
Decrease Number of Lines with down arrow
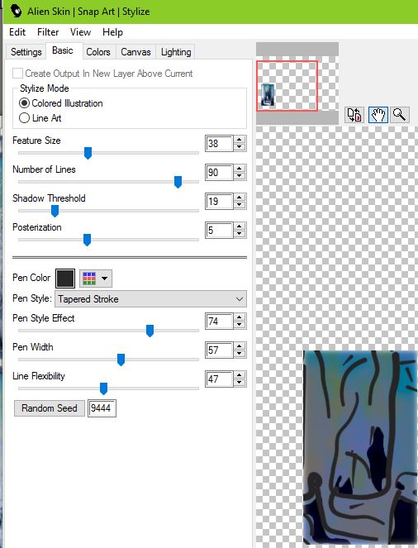point(240,177)
